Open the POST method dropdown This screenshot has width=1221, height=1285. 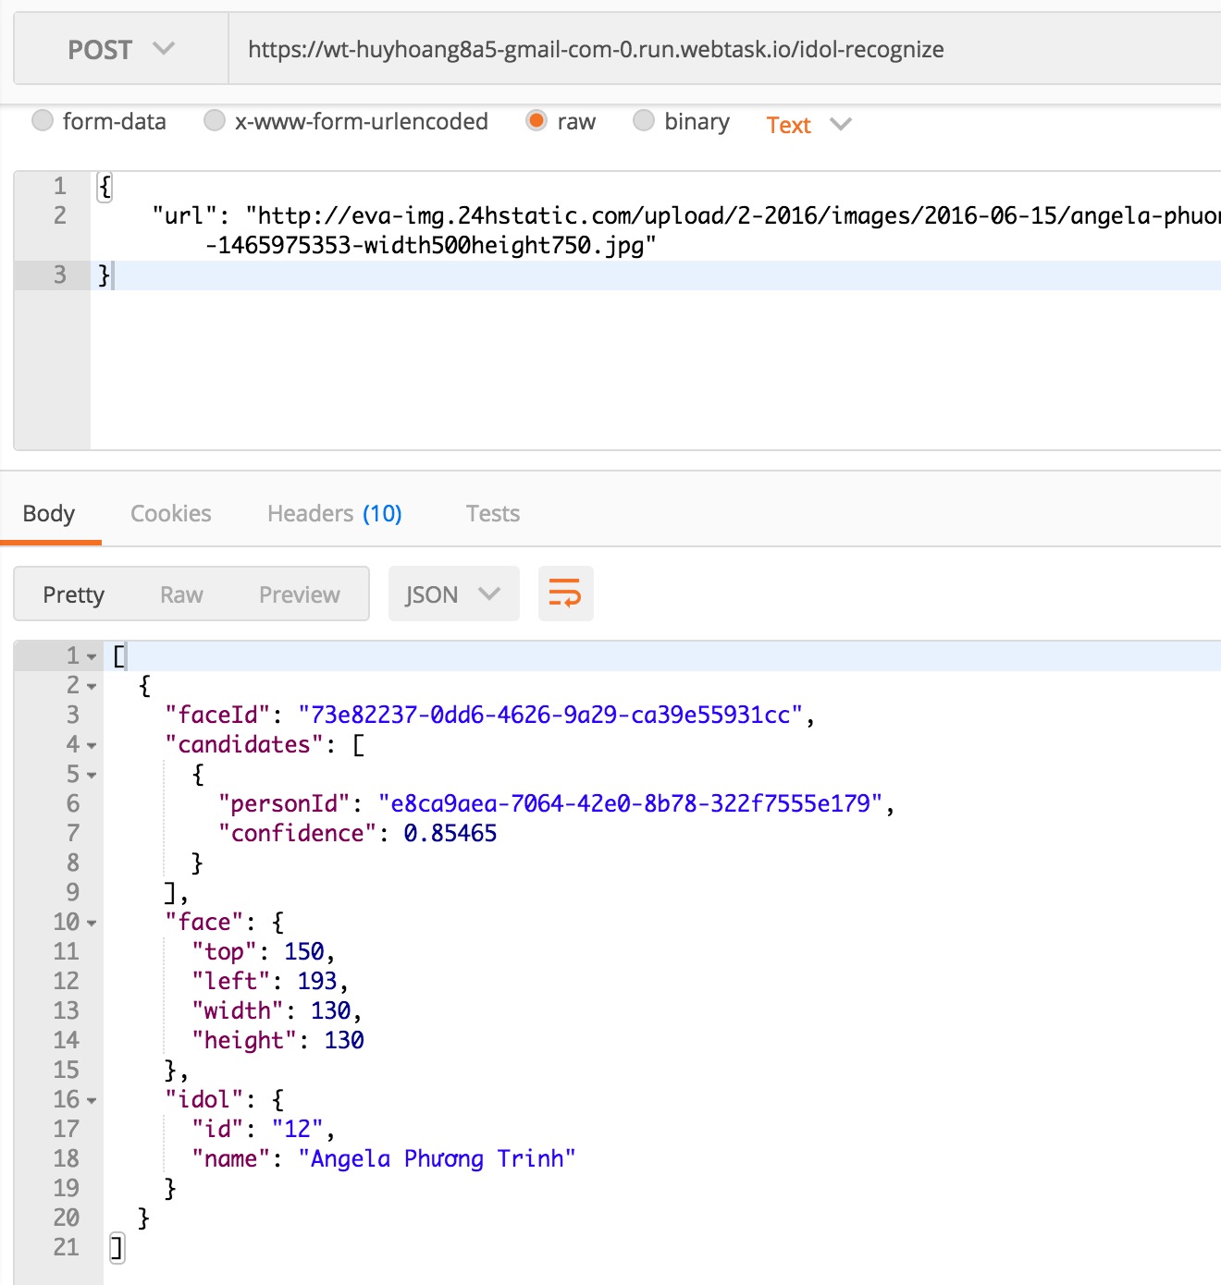120,49
